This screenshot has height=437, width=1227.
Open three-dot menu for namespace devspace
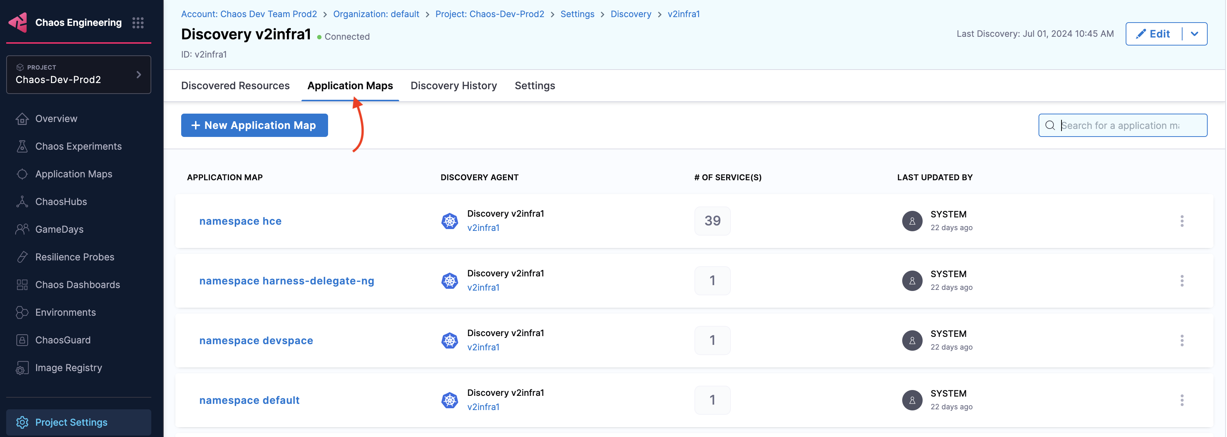coord(1181,340)
